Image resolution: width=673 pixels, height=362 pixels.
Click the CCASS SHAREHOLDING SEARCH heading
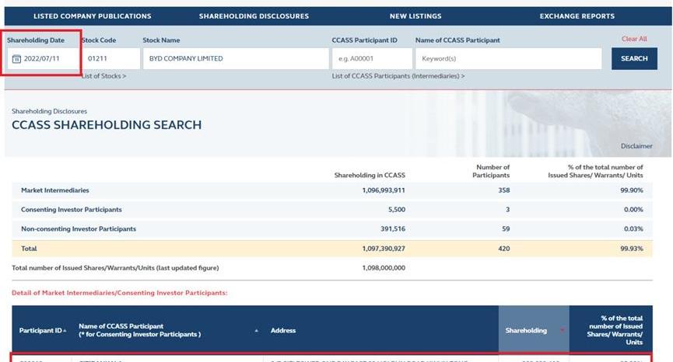point(107,125)
